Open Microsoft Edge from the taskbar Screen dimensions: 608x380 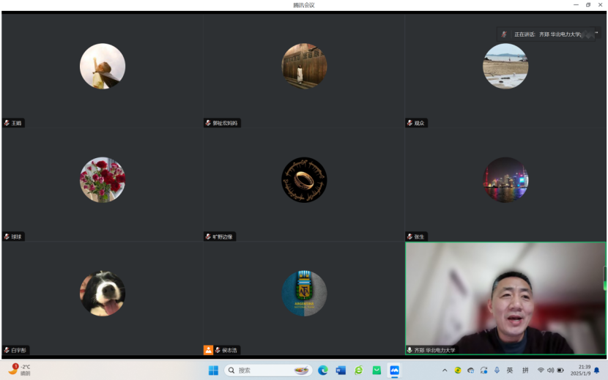323,370
